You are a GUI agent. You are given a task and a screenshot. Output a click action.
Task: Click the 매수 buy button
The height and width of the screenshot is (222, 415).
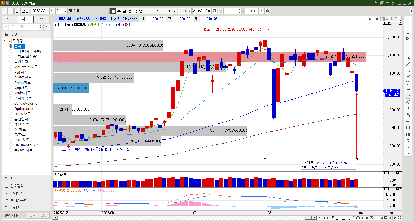[385, 19]
